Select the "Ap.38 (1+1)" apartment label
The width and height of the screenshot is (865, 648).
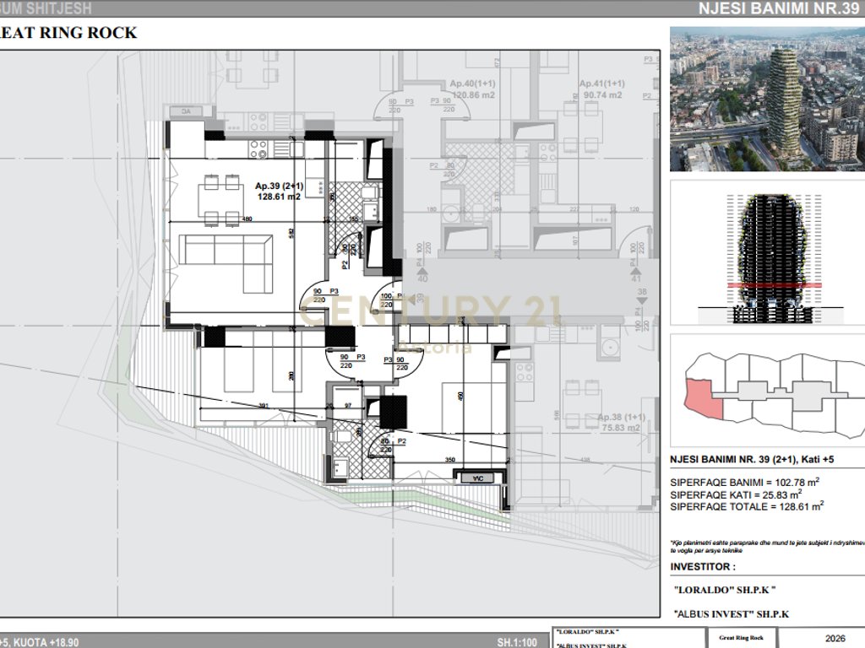621,417
